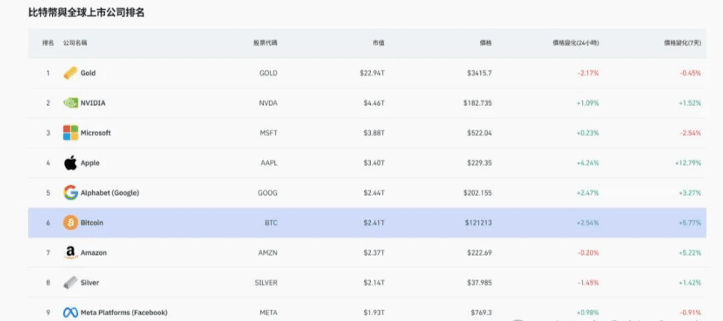The width and height of the screenshot is (723, 321).
Task: Click the Amazon logo icon
Action: coord(70,253)
